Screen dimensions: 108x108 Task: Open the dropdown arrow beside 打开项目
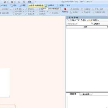[99, 20]
